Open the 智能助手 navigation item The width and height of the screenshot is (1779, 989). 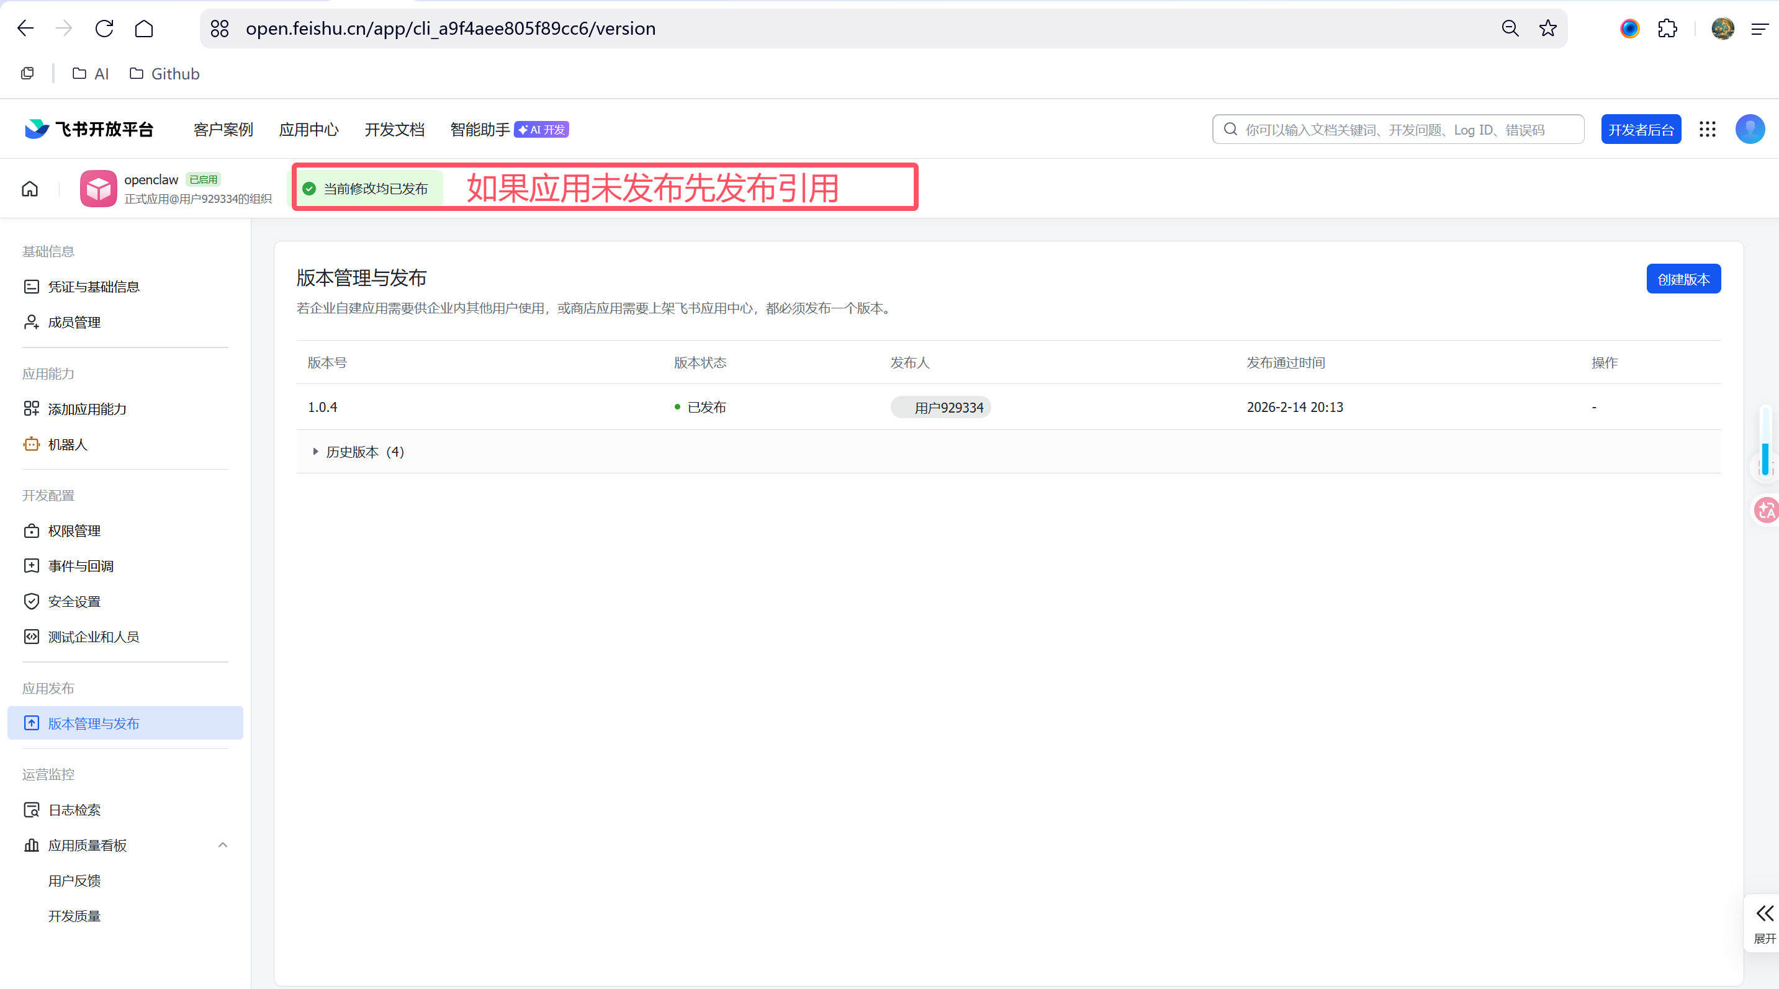[479, 129]
